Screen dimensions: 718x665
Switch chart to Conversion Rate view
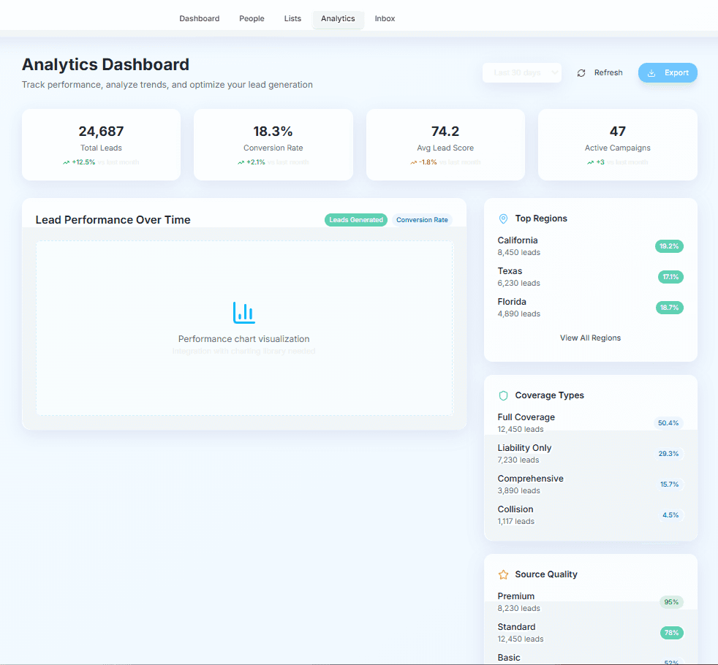pos(422,219)
